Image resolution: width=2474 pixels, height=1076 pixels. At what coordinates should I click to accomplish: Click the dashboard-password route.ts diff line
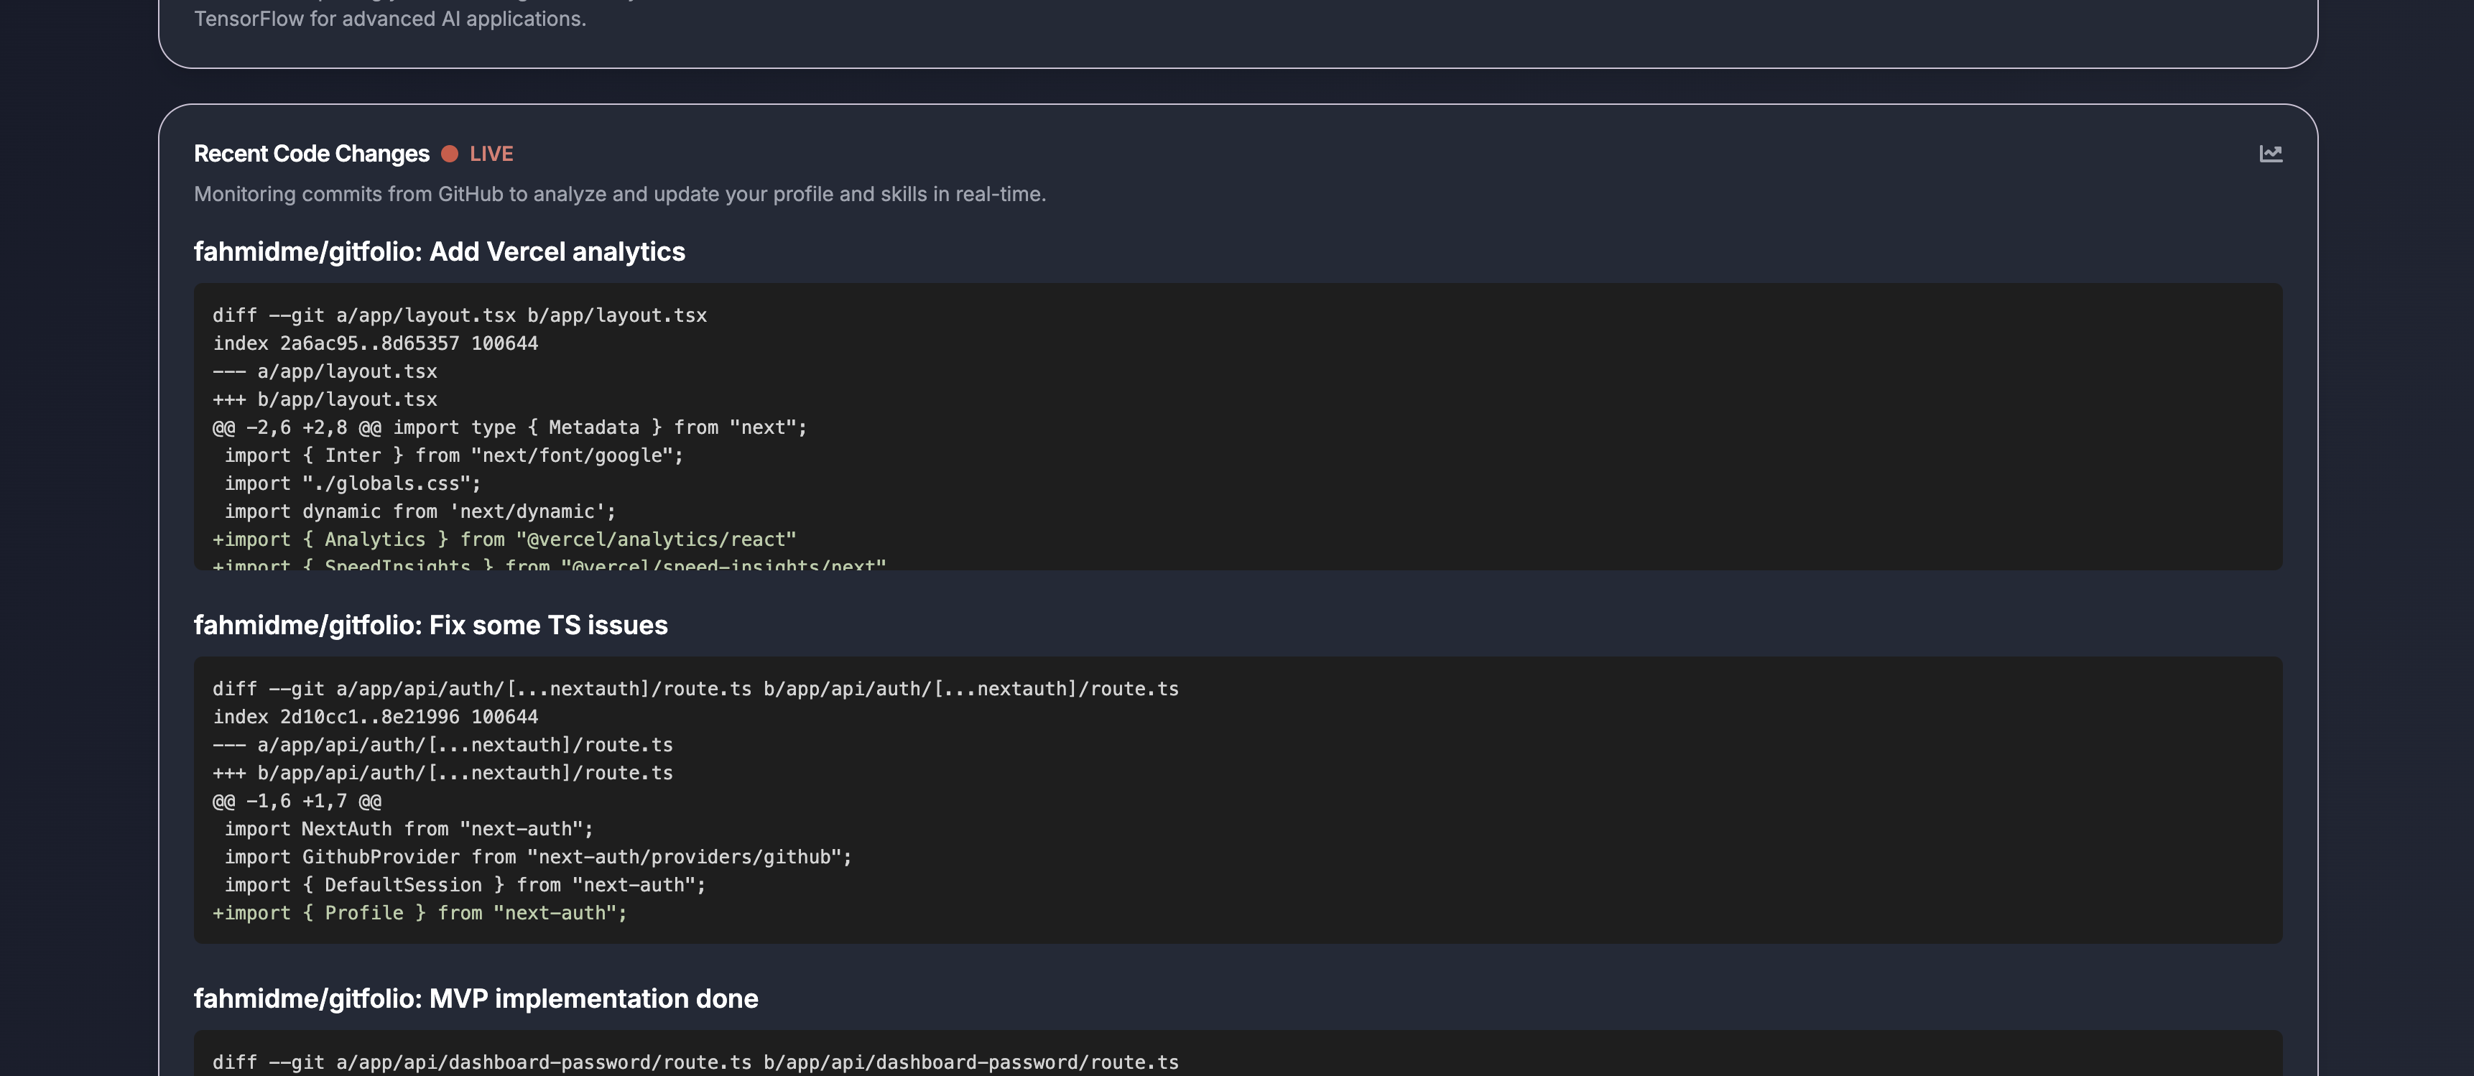click(x=695, y=1062)
